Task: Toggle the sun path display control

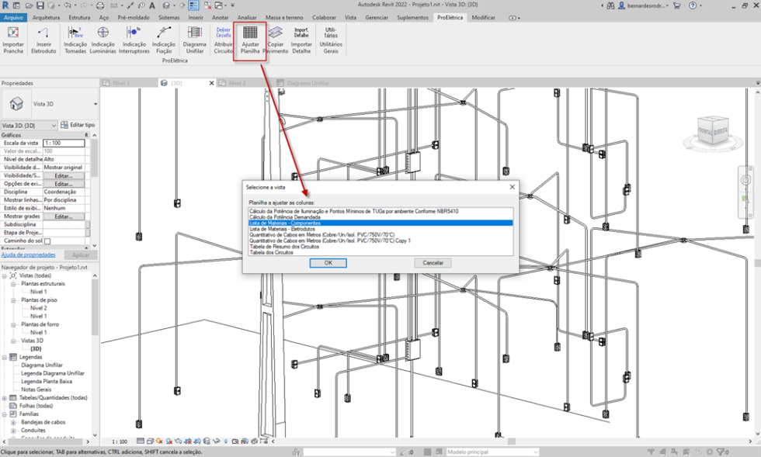Action: click(158, 440)
